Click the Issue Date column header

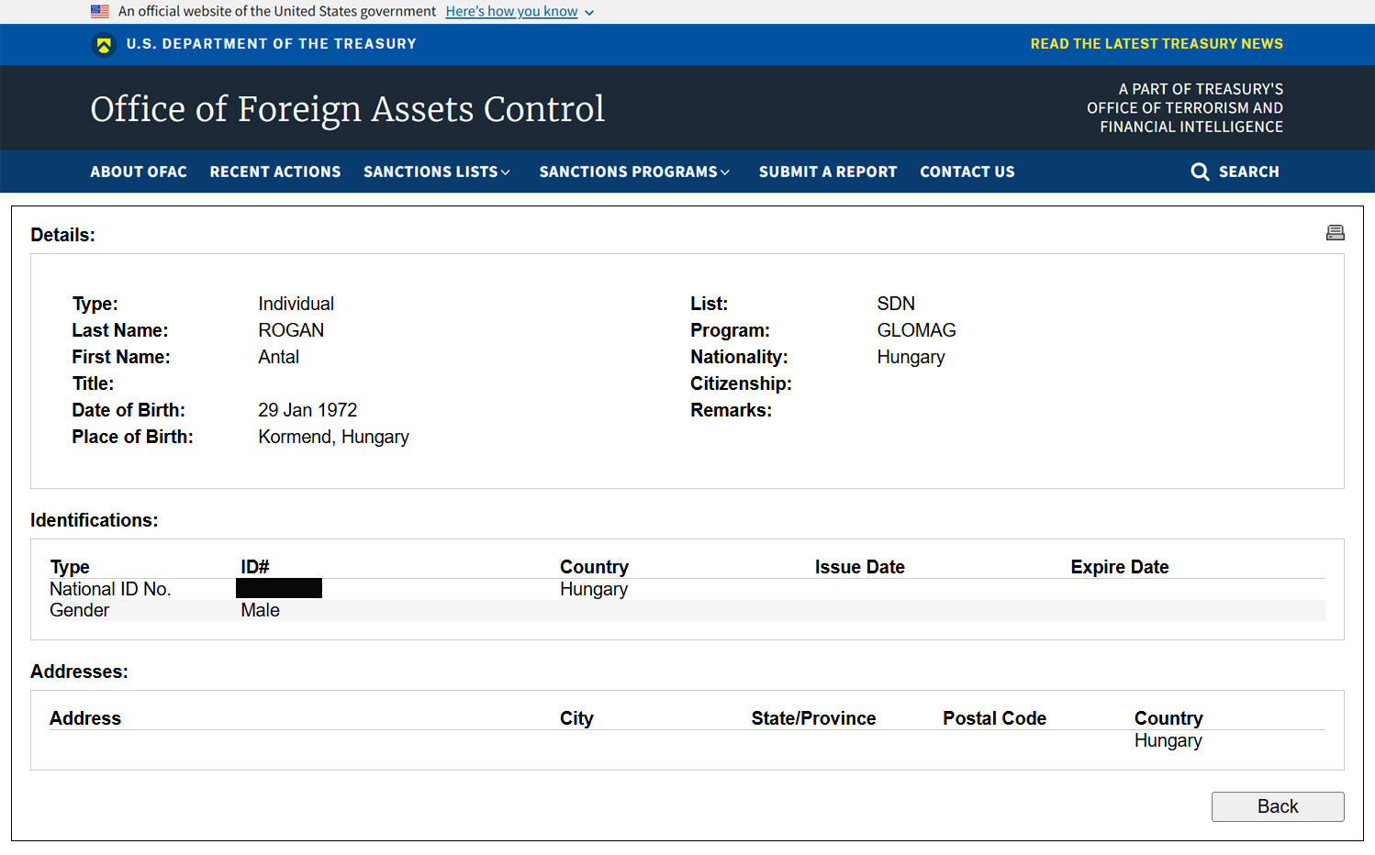pyautogui.click(x=860, y=567)
